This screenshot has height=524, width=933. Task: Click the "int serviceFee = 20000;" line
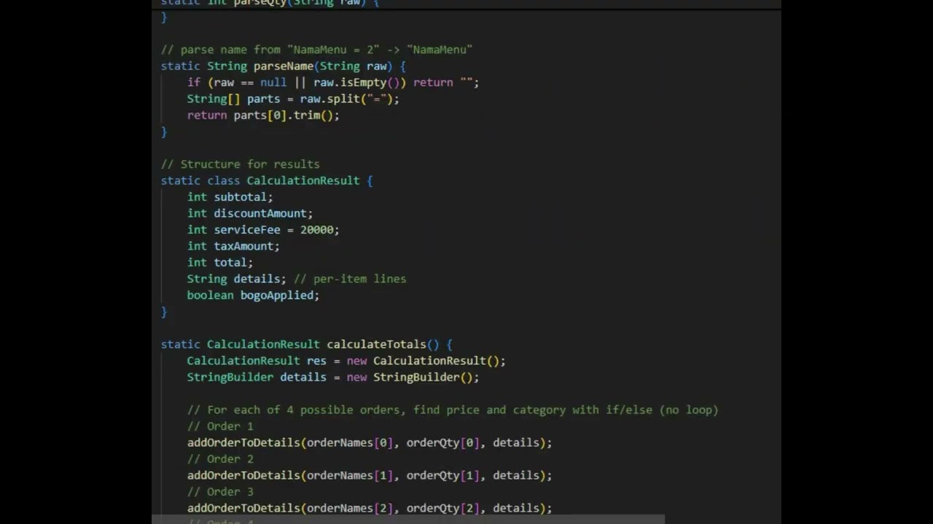coord(263,230)
